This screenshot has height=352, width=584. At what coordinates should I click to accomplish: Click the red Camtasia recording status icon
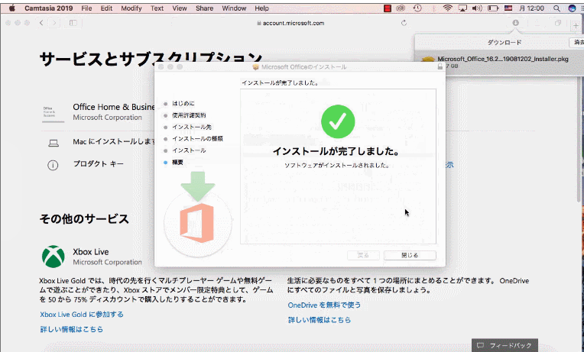[388, 8]
